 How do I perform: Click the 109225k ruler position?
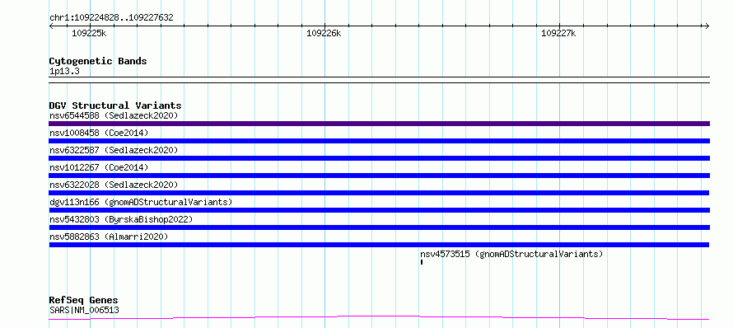tap(89, 33)
